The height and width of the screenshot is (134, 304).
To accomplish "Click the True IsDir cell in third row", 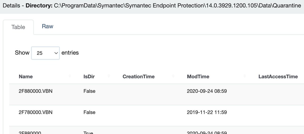I will pyautogui.click(x=88, y=132).
